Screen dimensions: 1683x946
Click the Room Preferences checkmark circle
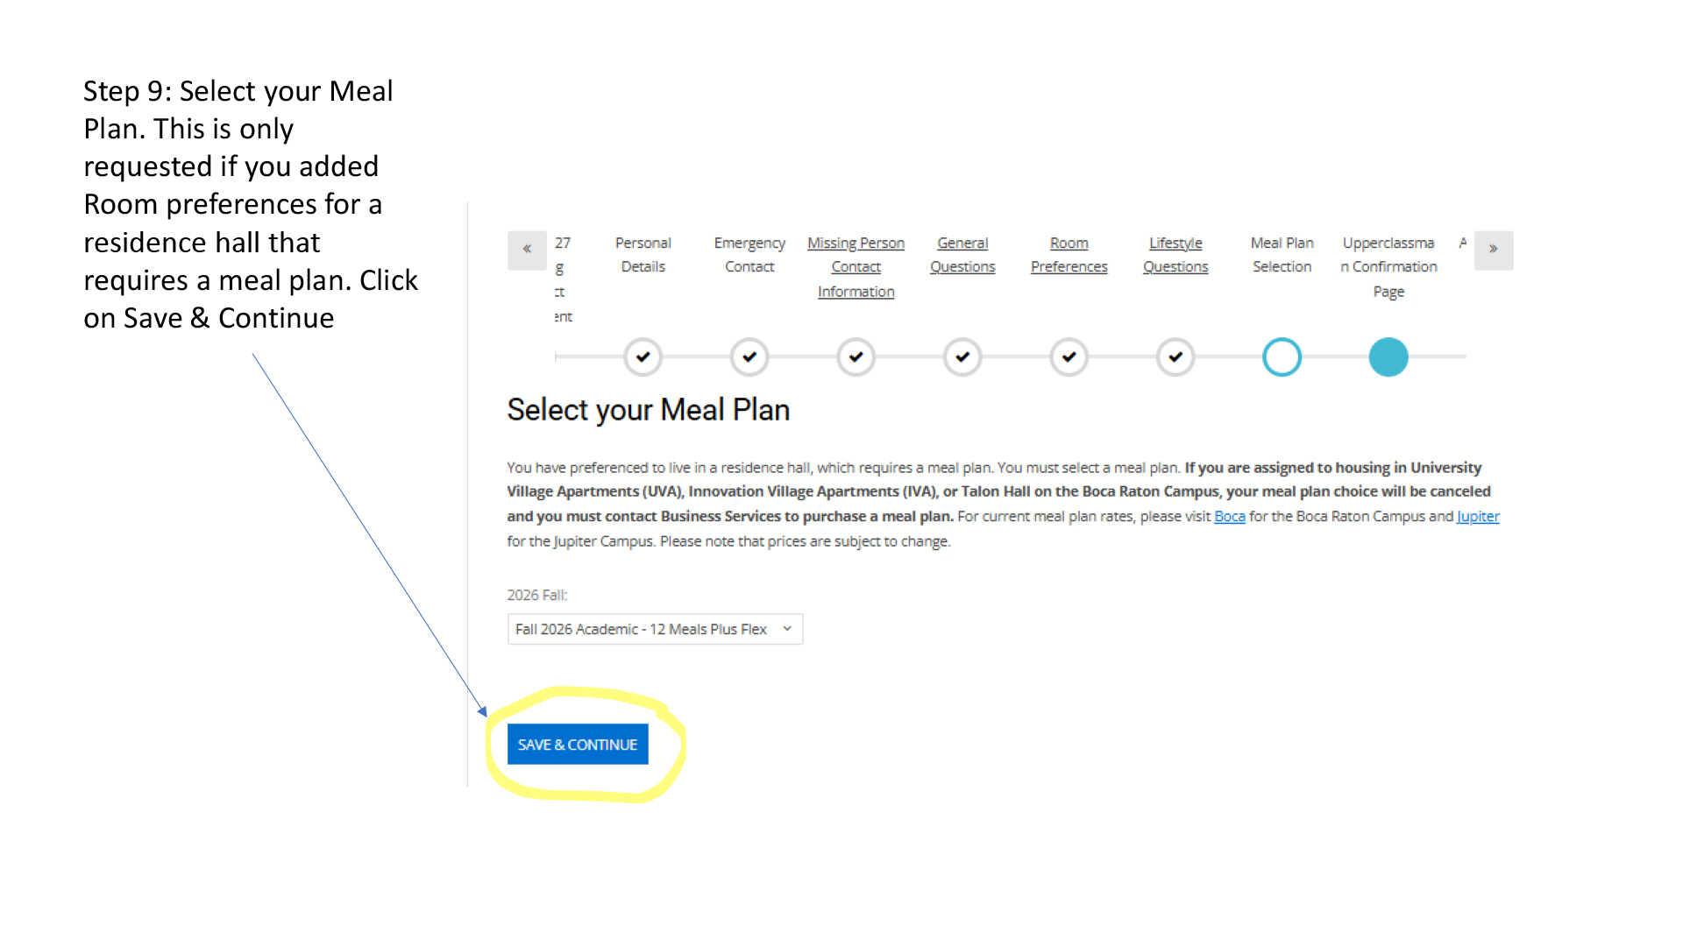click(1069, 357)
